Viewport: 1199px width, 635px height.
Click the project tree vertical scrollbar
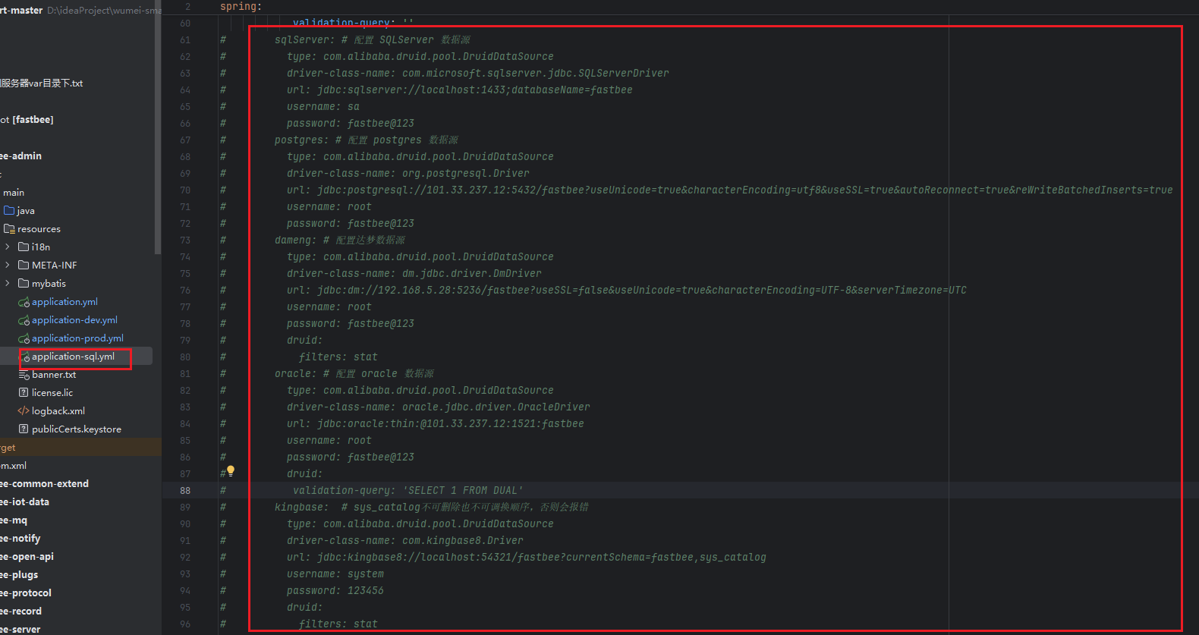point(157,129)
